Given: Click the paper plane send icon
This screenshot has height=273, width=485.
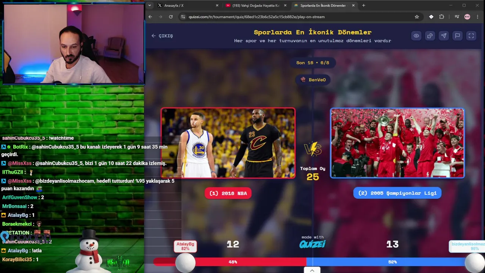Looking at the screenshot, I should pos(444,36).
